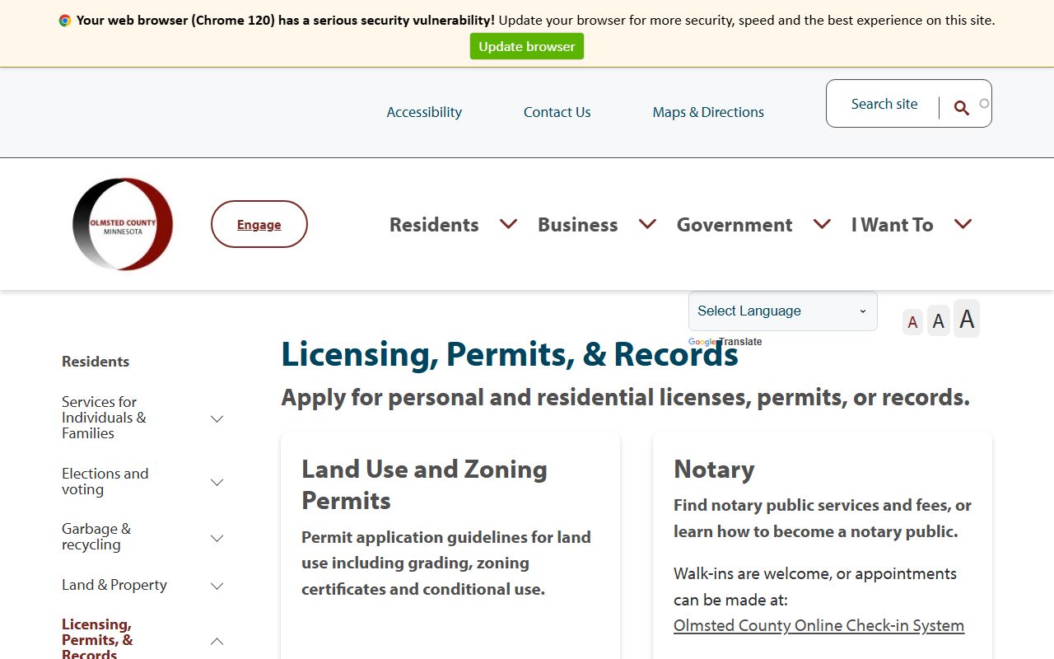Open the Contact Us link
1054x659 pixels.
pos(557,112)
